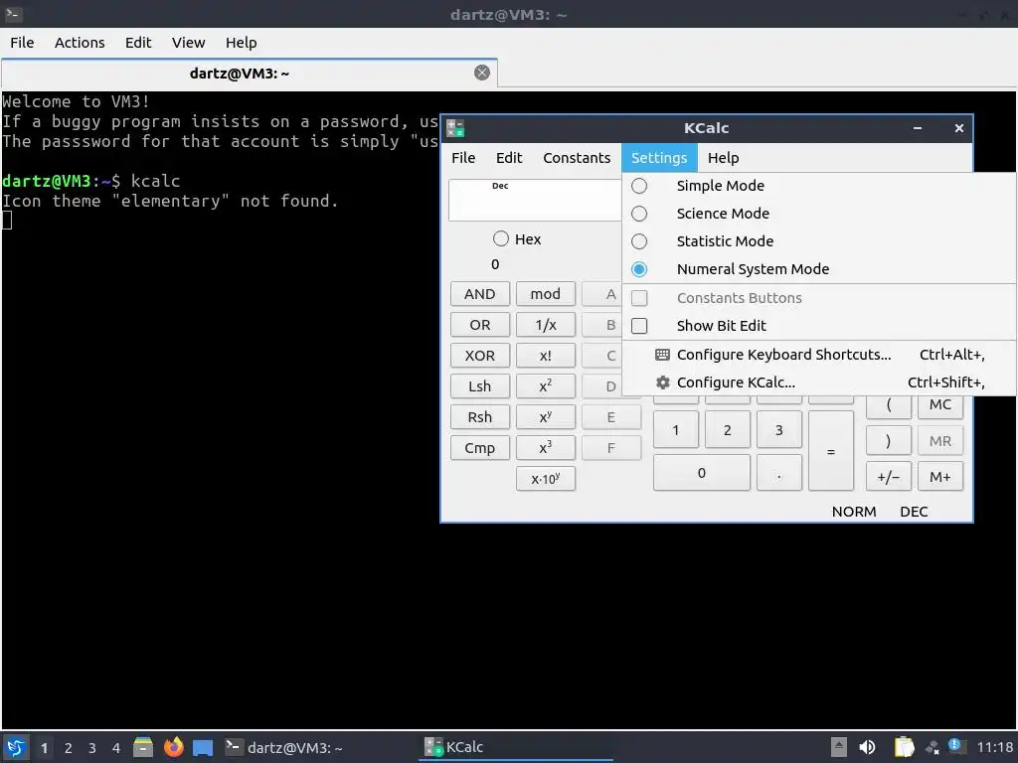1018x763 pixels.
Task: Click the x·10^y exponent button
Action: click(x=546, y=479)
